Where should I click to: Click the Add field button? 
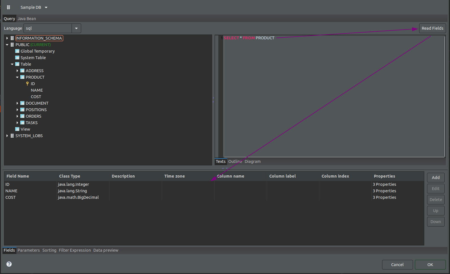pyautogui.click(x=436, y=178)
